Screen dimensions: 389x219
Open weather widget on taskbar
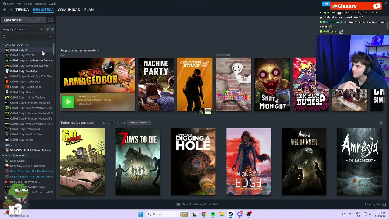point(17,214)
